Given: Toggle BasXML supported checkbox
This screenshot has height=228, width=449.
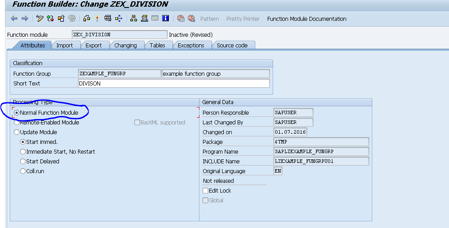Looking at the screenshot, I should [x=137, y=123].
